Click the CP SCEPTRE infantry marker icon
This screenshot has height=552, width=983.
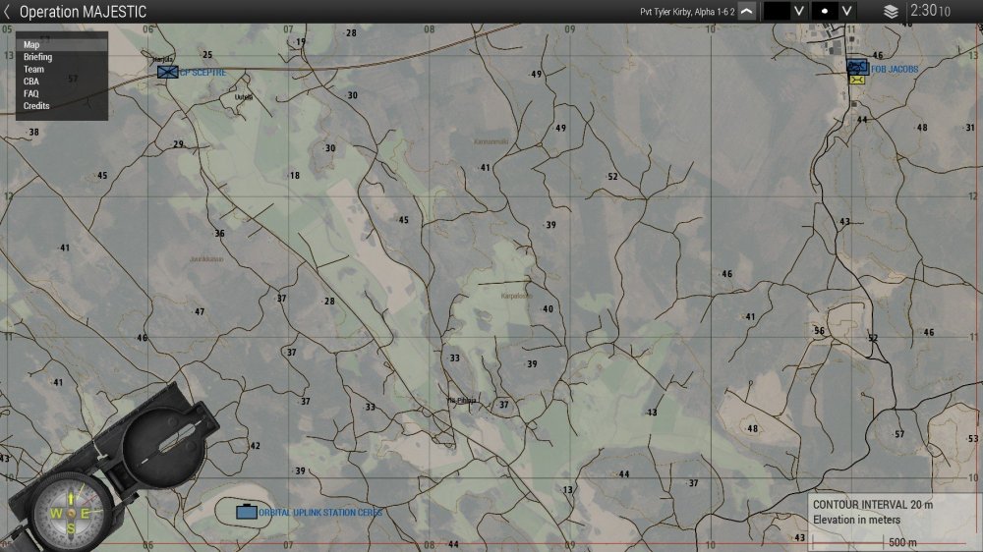pos(168,72)
